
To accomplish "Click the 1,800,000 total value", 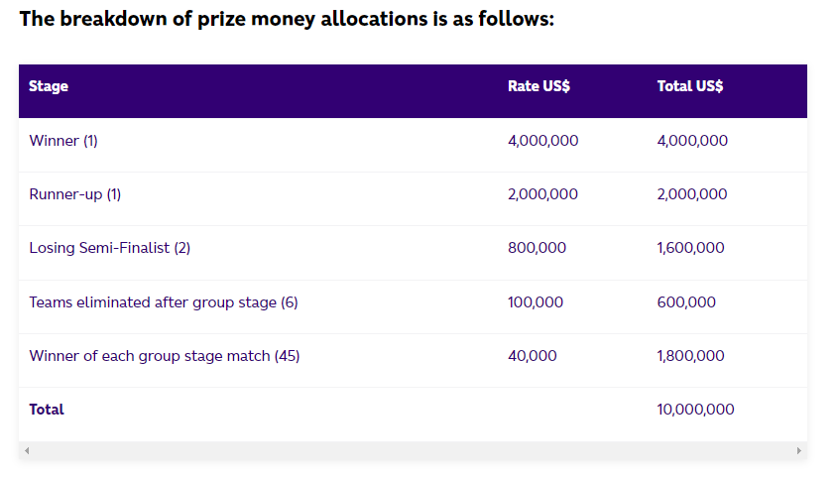I will (x=690, y=356).
